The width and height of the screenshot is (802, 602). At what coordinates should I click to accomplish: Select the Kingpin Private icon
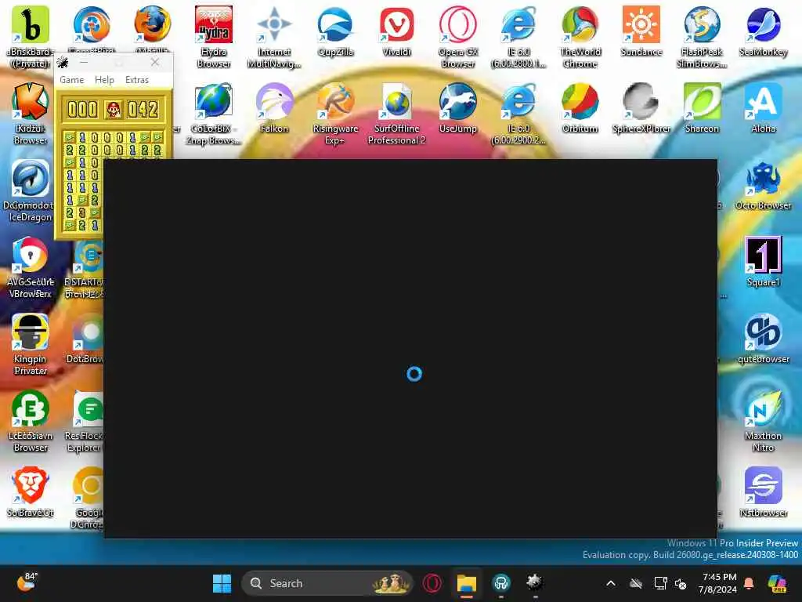[31, 344]
